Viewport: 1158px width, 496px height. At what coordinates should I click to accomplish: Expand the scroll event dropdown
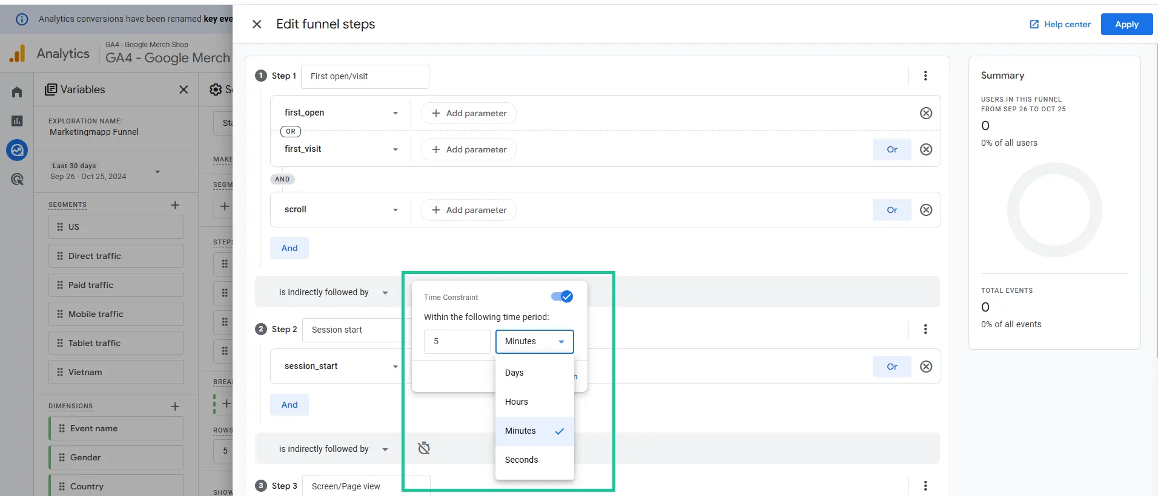(x=341, y=210)
